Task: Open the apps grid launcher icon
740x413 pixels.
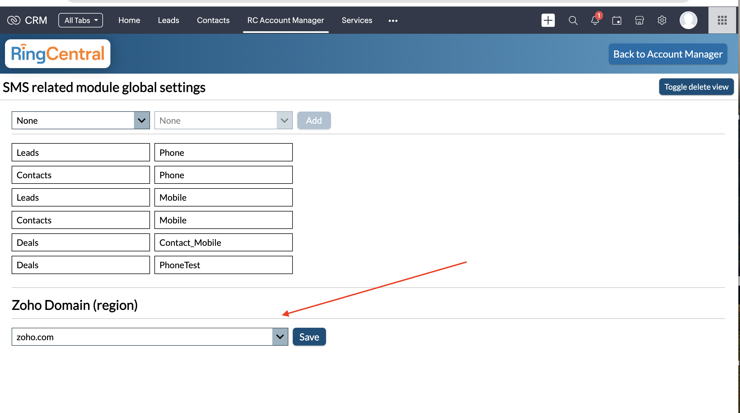Action: [x=722, y=20]
